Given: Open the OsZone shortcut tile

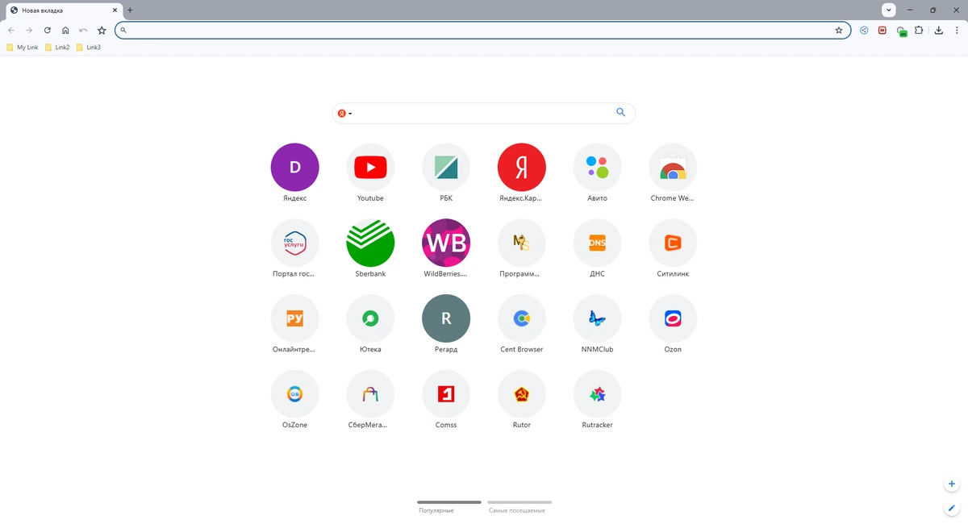Looking at the screenshot, I should click(294, 394).
